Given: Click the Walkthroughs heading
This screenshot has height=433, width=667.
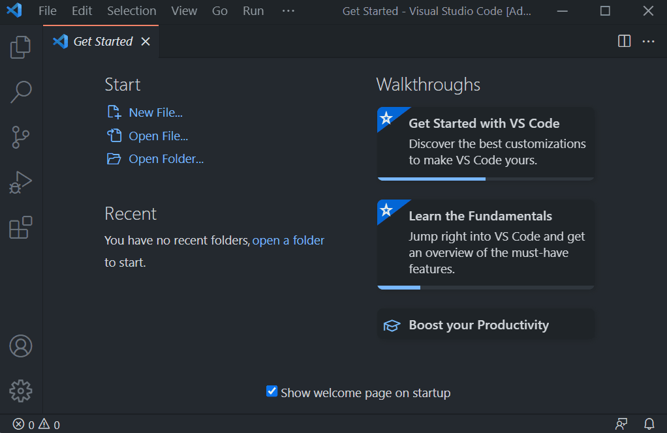Looking at the screenshot, I should pos(428,85).
